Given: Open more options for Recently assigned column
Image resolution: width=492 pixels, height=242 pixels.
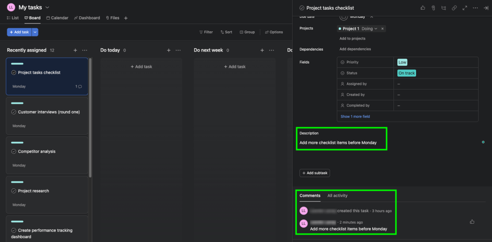Looking at the screenshot, I should coord(85,51).
